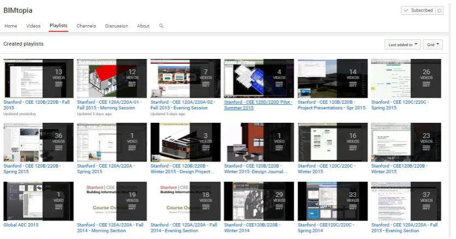Click the 29-video playlist thumbnail
This screenshot has height=239, width=456.
tap(259, 201)
